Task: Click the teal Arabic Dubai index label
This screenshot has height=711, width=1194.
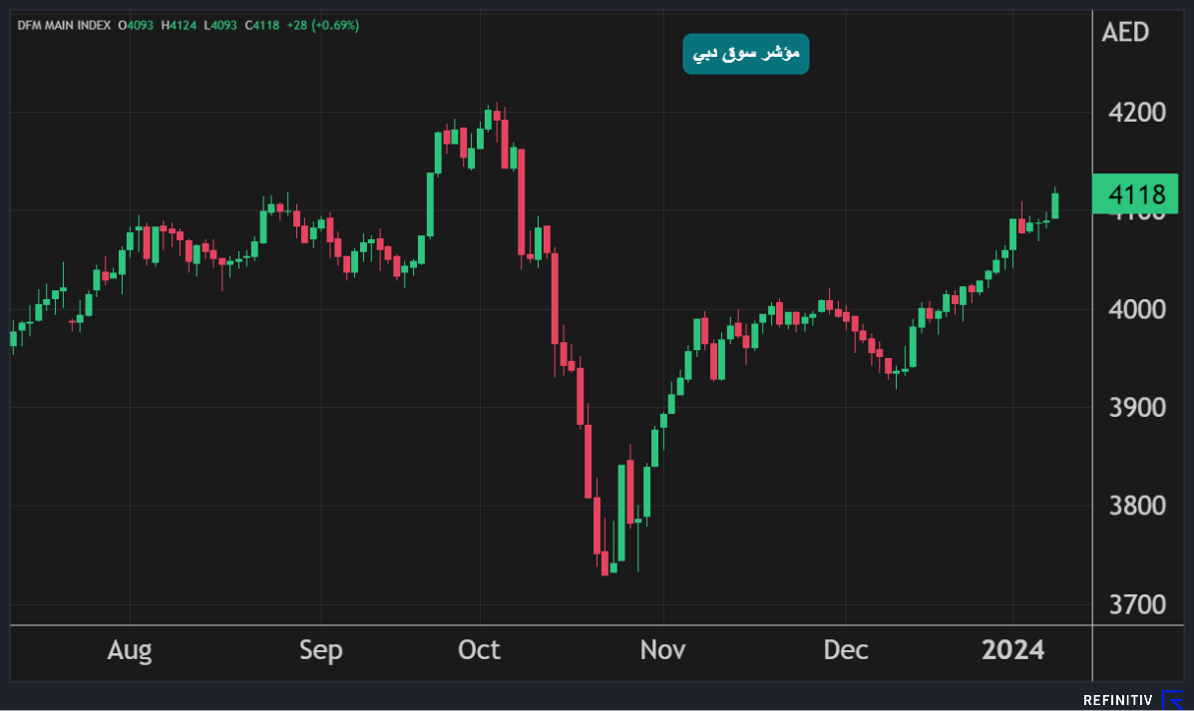Action: (x=745, y=54)
